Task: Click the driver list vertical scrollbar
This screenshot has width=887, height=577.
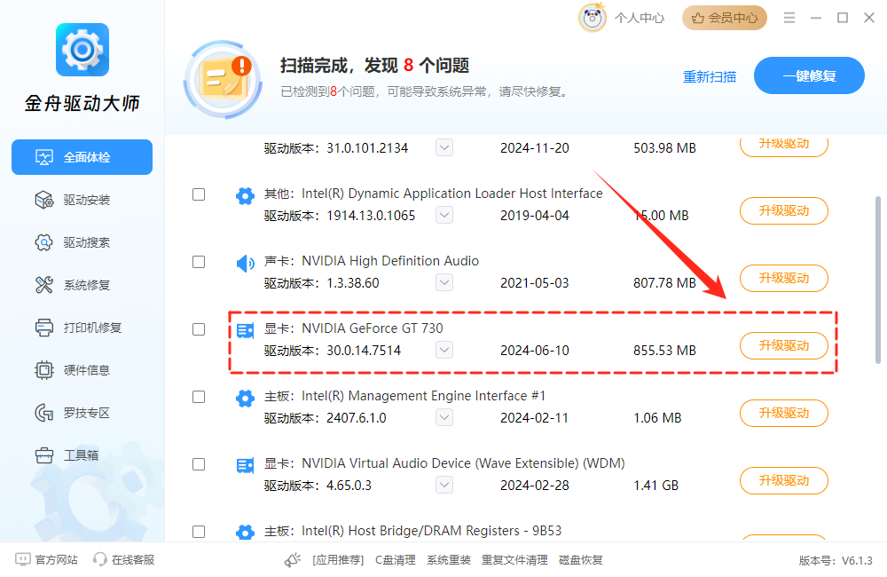Action: coord(878,280)
